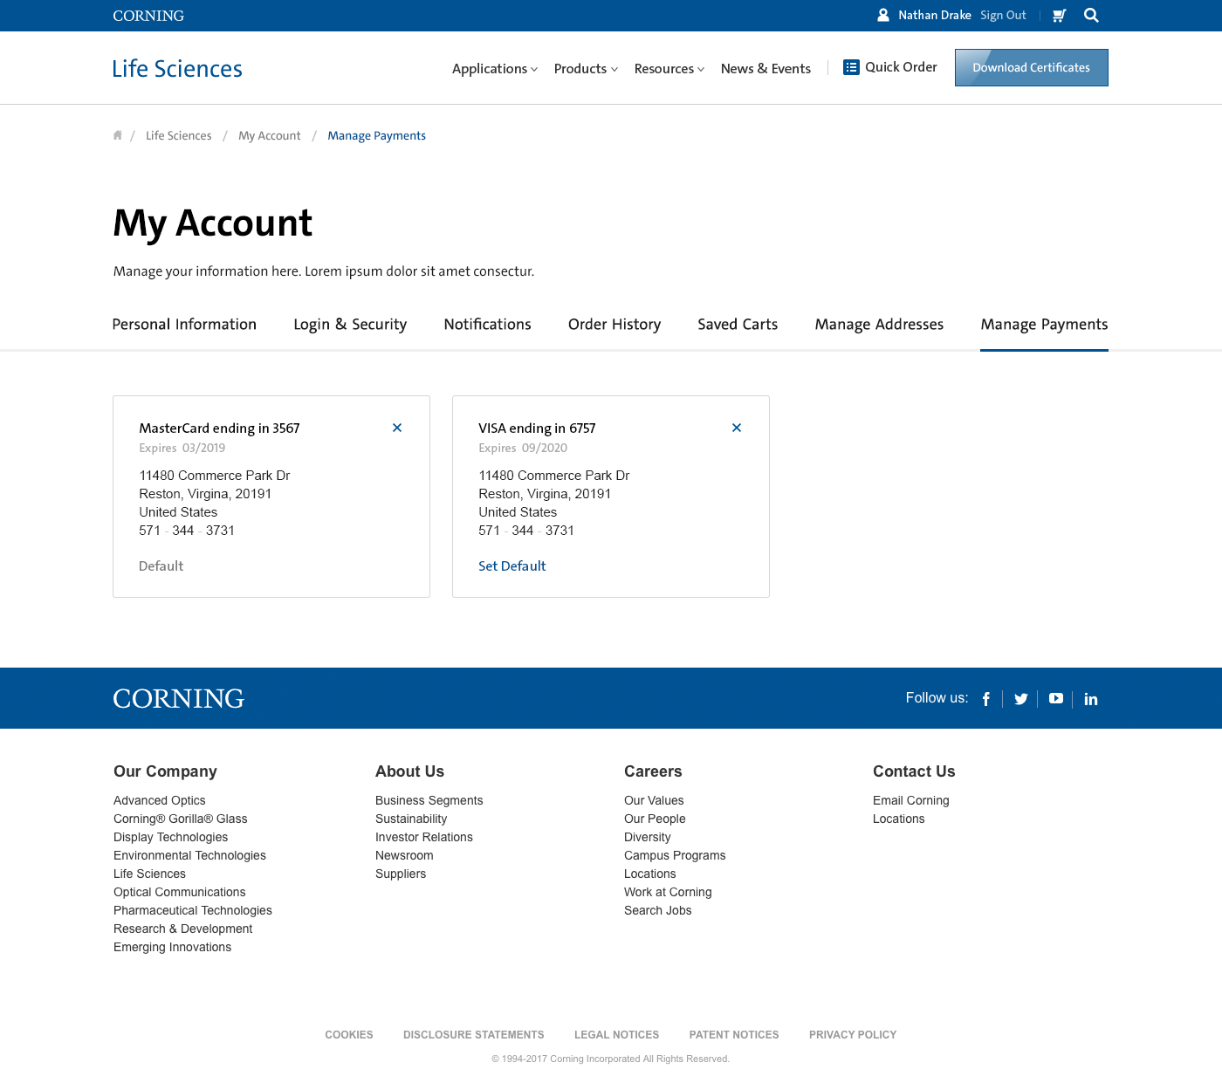Remove the MasterCard ending in 3567 card
This screenshot has width=1222, height=1083.
pyautogui.click(x=397, y=428)
